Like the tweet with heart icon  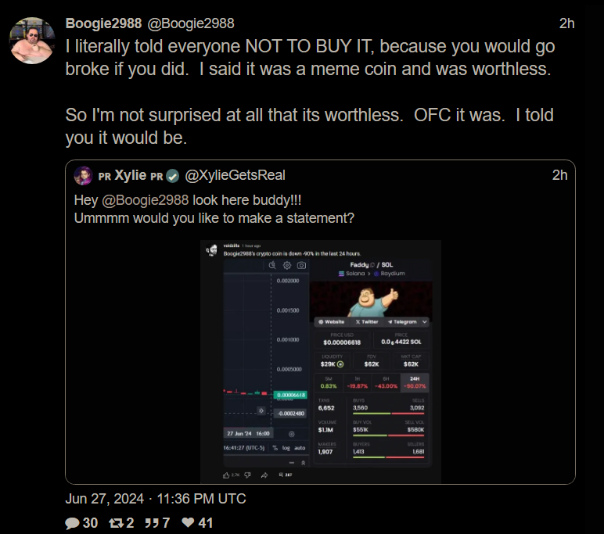pyautogui.click(x=188, y=522)
